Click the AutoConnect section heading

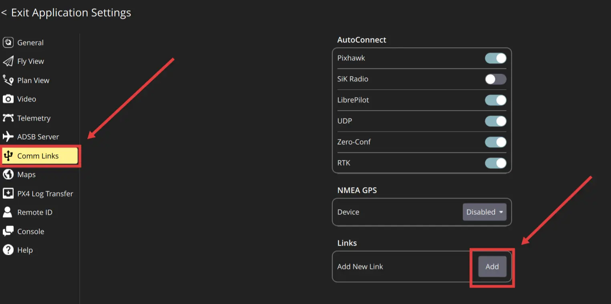362,40
